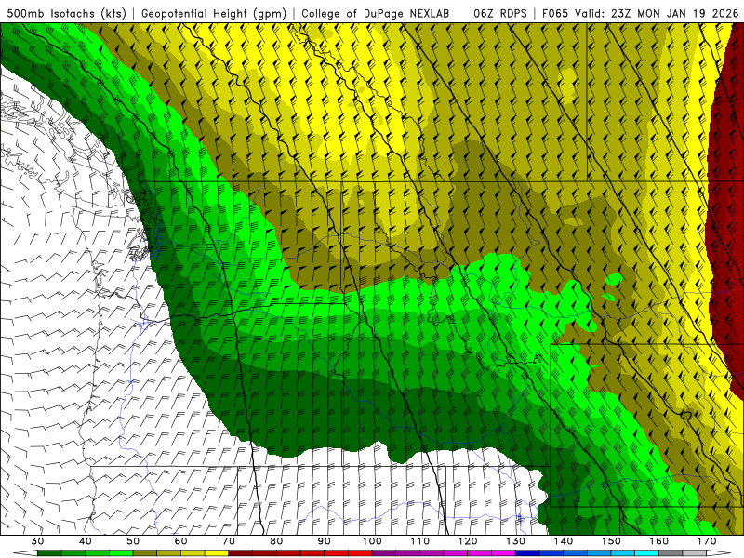The image size is (744, 558).
Task: Click the '500mb Isotachs (kts)' title text
Action: click(x=66, y=13)
